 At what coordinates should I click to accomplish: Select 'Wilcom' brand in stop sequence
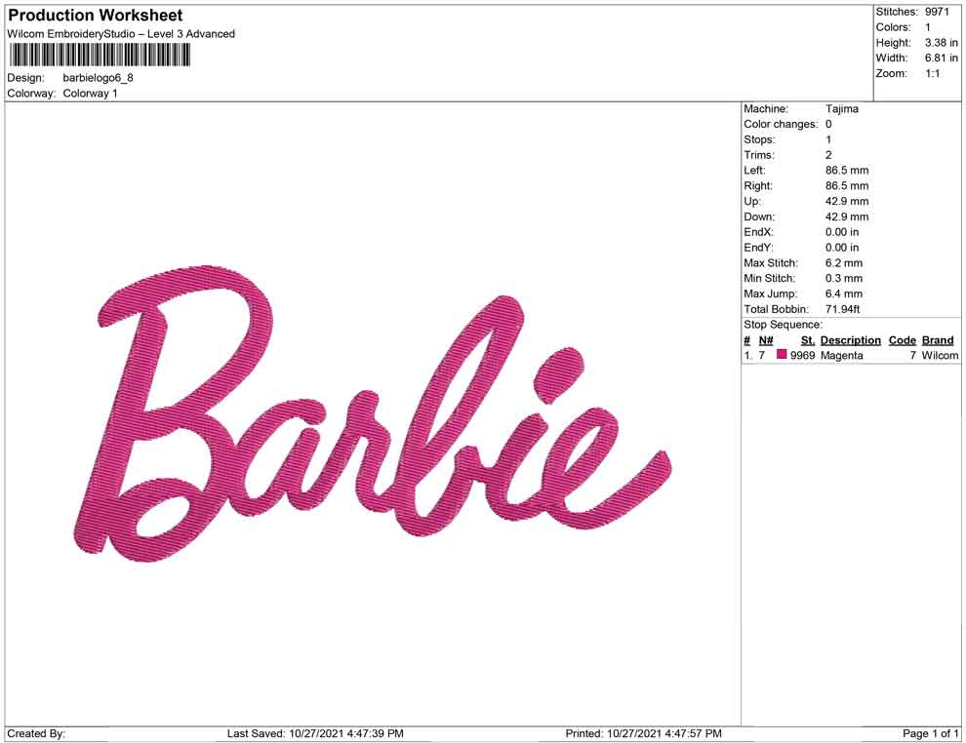tap(940, 355)
